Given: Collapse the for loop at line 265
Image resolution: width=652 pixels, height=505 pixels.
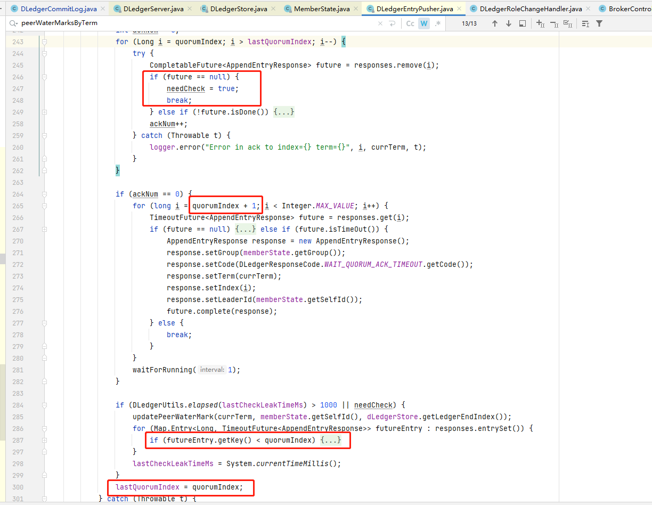Looking at the screenshot, I should [45, 206].
